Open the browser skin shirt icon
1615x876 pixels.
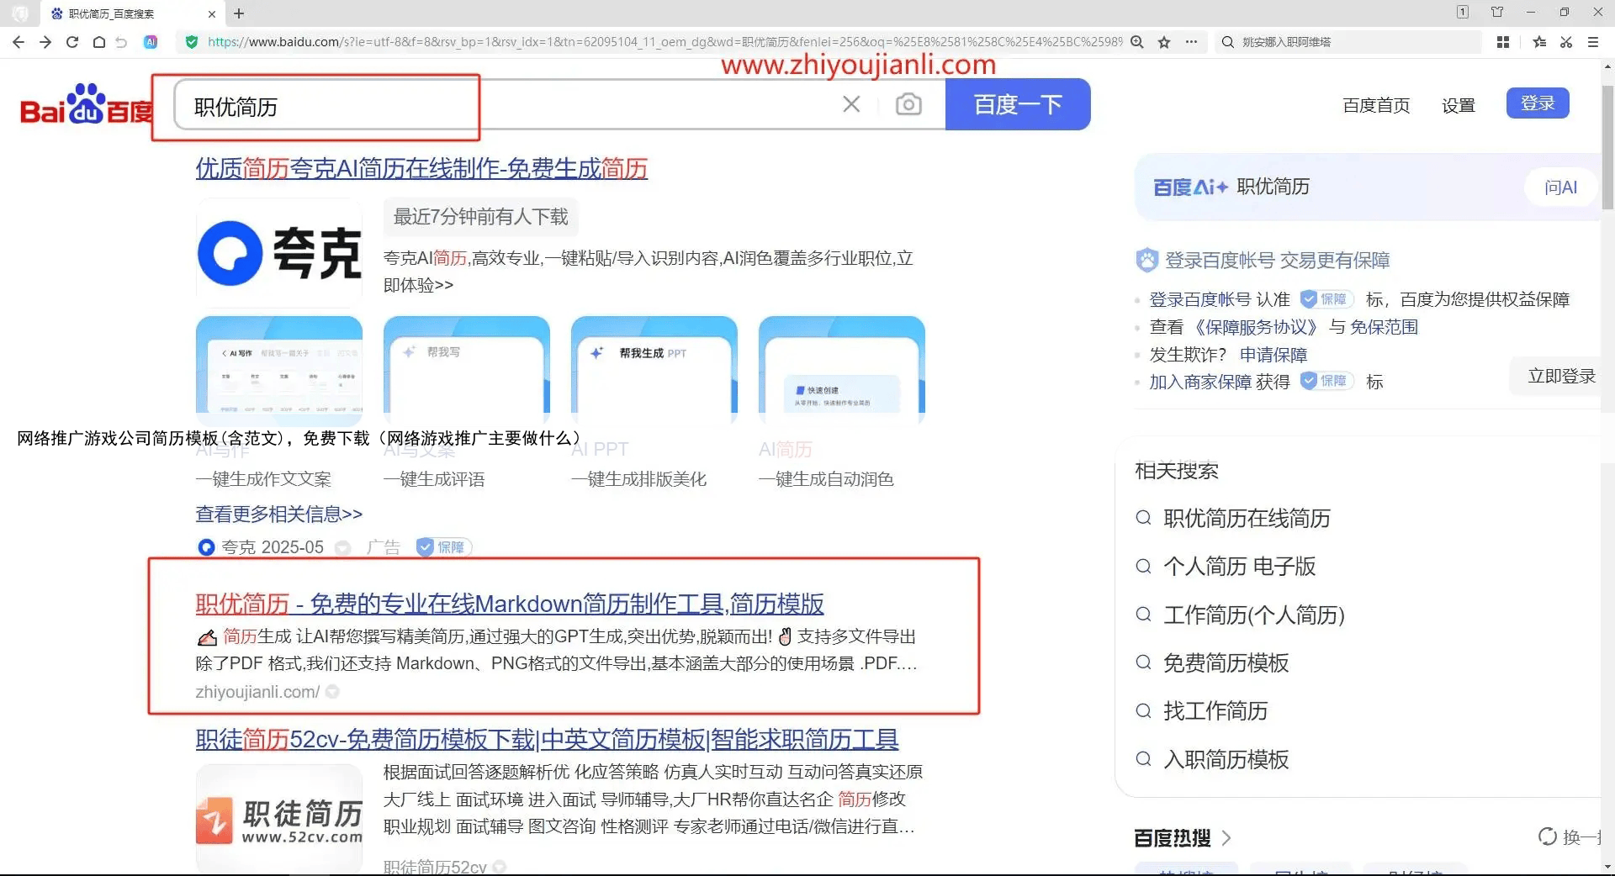1497,13
